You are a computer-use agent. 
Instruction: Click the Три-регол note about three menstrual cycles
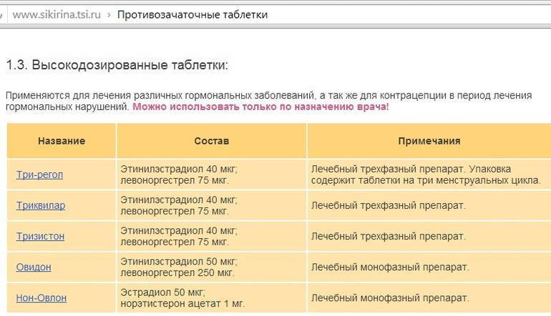click(426, 174)
